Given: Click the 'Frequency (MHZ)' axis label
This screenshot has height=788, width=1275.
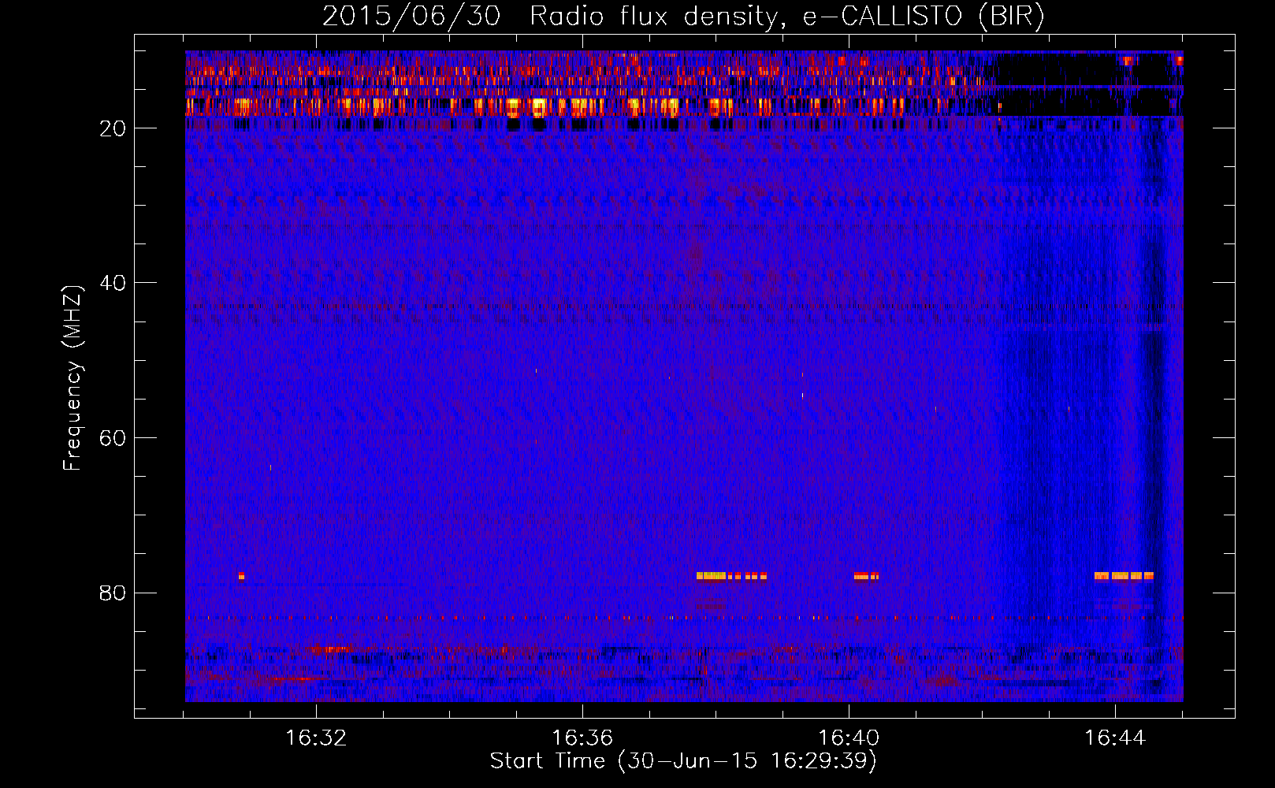Looking at the screenshot, I should 72,378.
